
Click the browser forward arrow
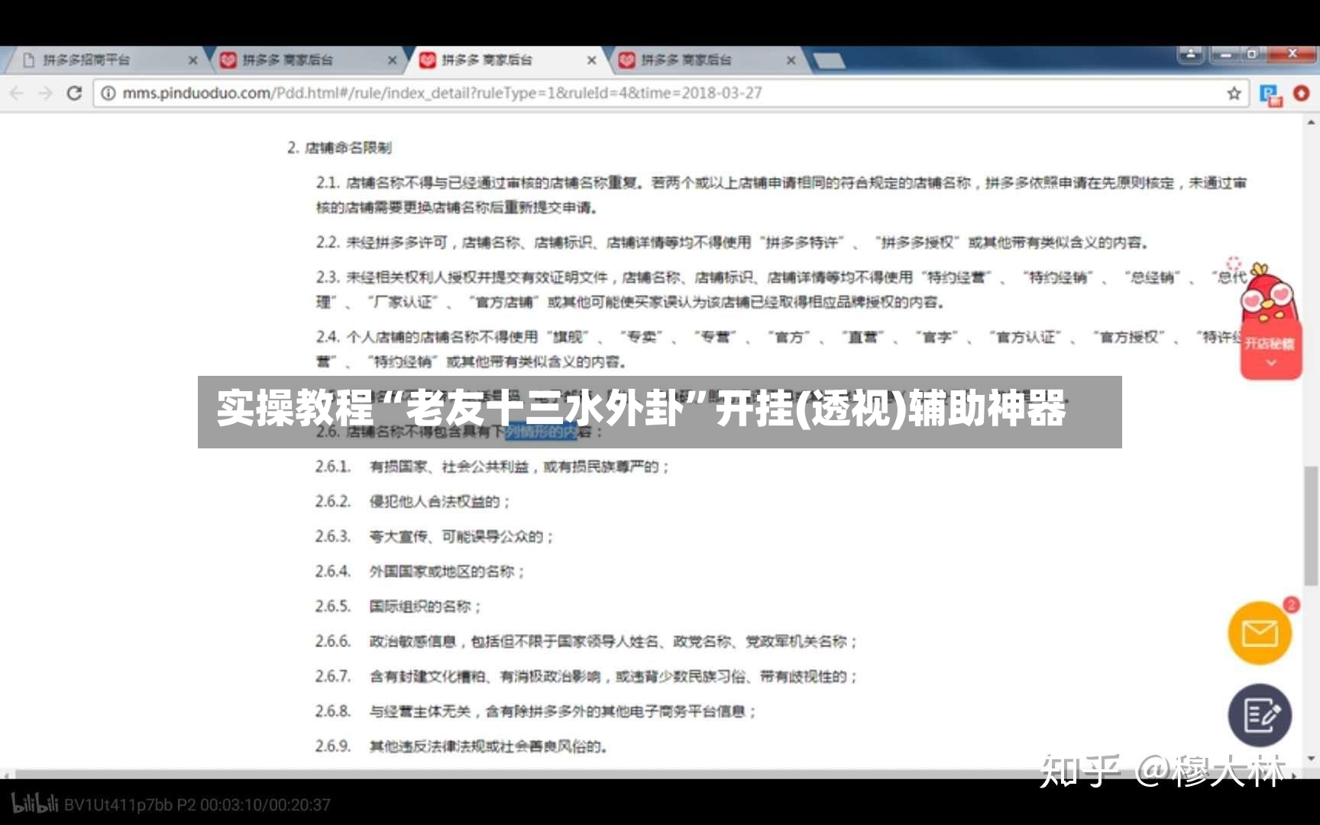pos(46,93)
